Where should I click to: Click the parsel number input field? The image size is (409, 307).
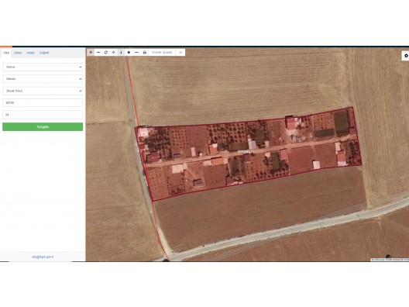point(43,115)
